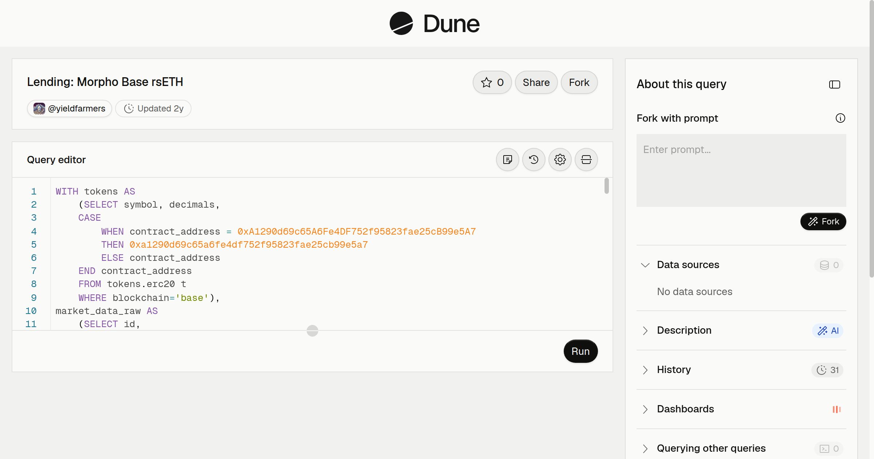Click the black Fork with prompt button
Viewport: 874px width, 459px height.
click(823, 221)
